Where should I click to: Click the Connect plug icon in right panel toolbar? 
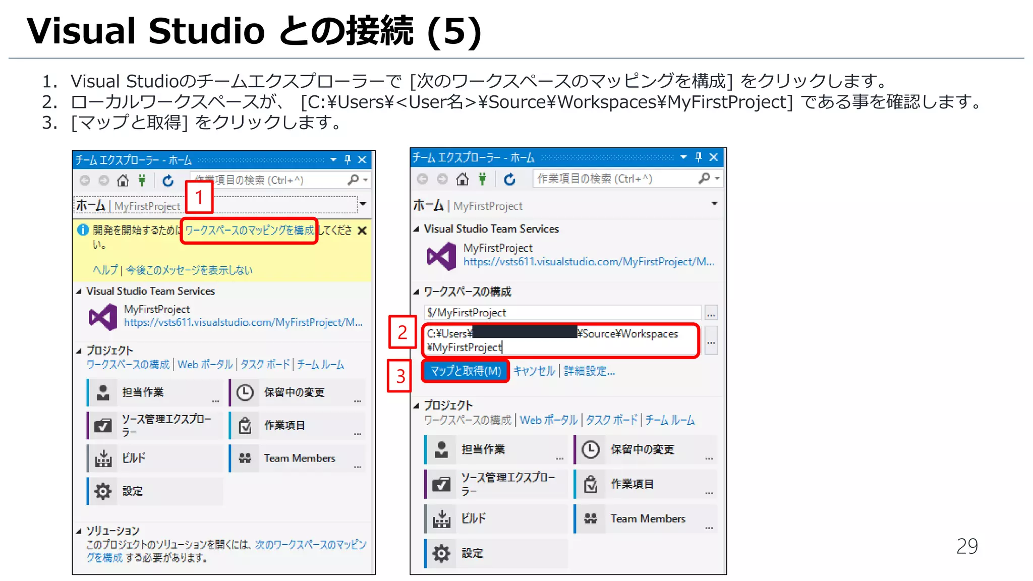click(483, 179)
